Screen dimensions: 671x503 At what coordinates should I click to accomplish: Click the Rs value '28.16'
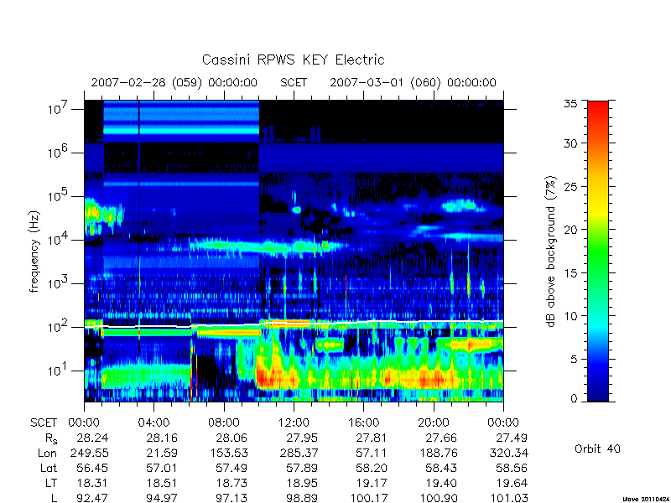coord(162,438)
